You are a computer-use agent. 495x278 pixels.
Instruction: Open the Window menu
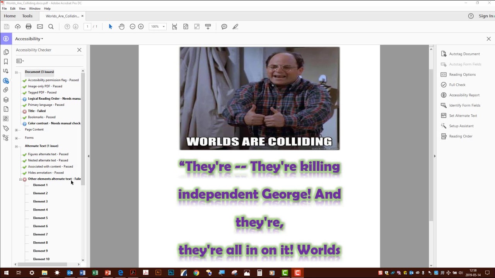pos(34,8)
